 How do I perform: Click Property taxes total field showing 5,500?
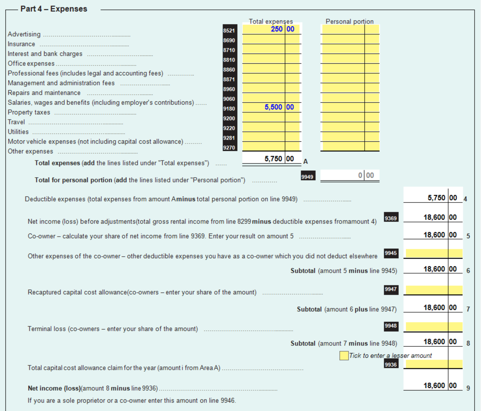tap(271, 107)
